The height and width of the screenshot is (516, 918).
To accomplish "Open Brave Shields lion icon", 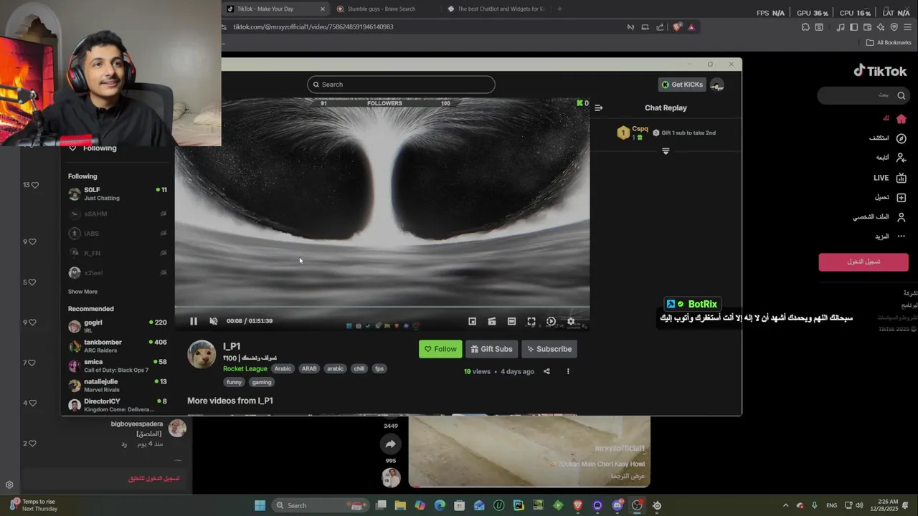I will [x=677, y=27].
